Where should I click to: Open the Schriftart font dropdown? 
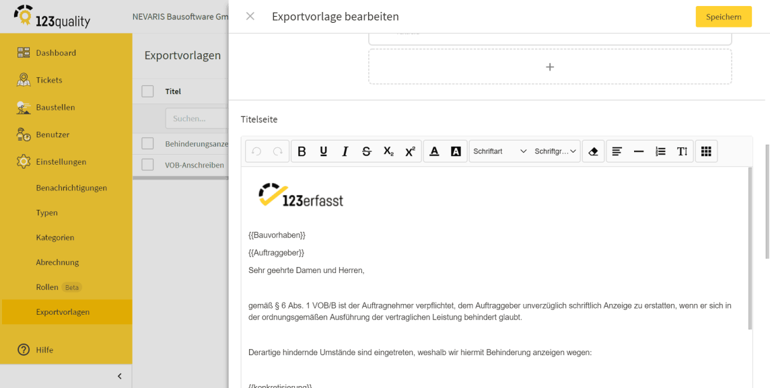pos(500,151)
